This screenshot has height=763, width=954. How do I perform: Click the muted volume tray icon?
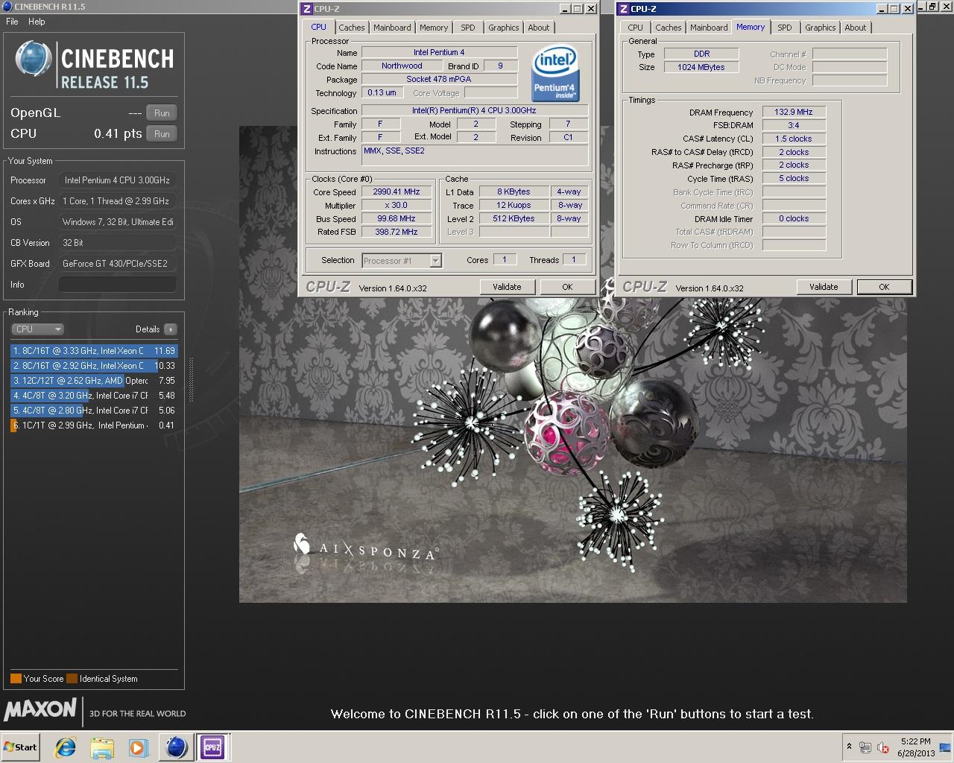coord(883,747)
